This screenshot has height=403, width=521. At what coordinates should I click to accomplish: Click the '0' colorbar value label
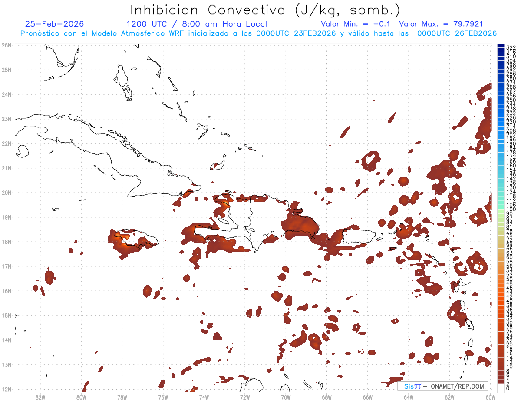[x=508, y=388]
